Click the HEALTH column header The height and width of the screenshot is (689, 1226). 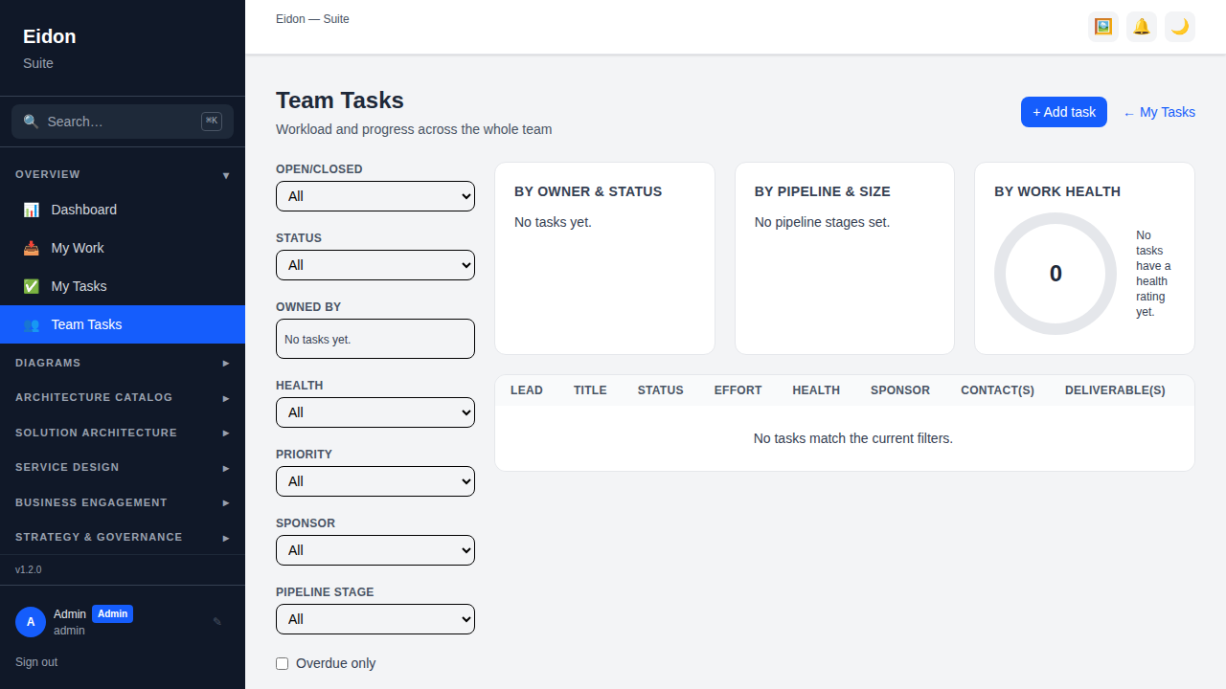coord(816,390)
